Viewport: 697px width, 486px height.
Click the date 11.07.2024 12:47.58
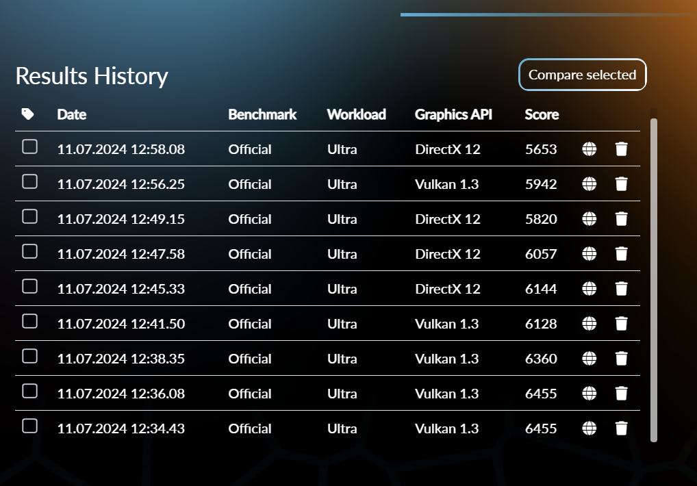tap(121, 254)
